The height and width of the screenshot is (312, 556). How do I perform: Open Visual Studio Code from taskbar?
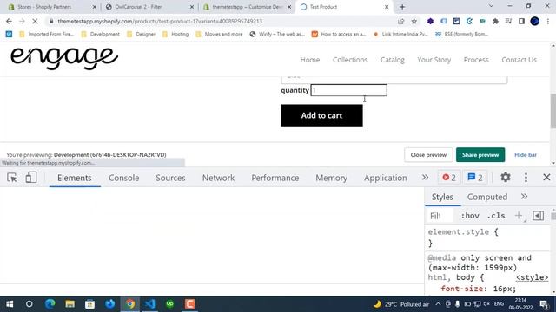150,304
